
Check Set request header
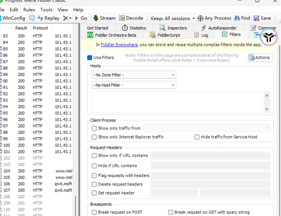(94, 193)
